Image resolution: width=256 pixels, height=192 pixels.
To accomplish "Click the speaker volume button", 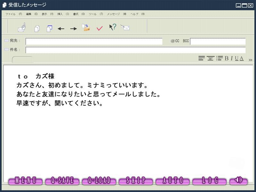I will (239, 180).
